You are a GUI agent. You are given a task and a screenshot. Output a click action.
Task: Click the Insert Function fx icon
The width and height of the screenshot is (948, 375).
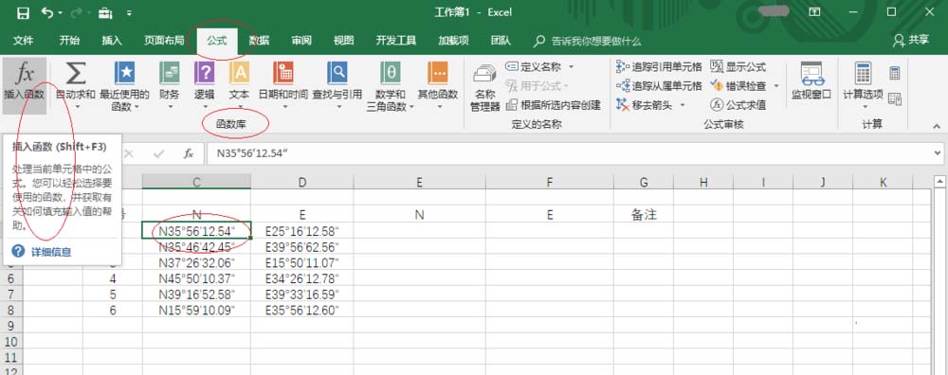pyautogui.click(x=25, y=74)
